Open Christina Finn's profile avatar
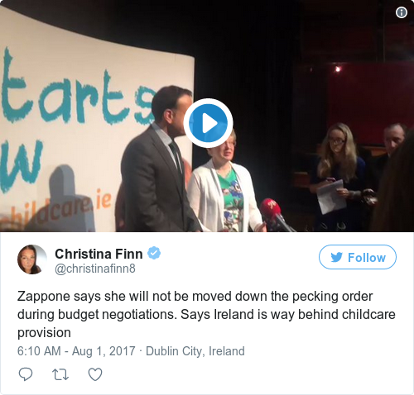 coord(32,259)
